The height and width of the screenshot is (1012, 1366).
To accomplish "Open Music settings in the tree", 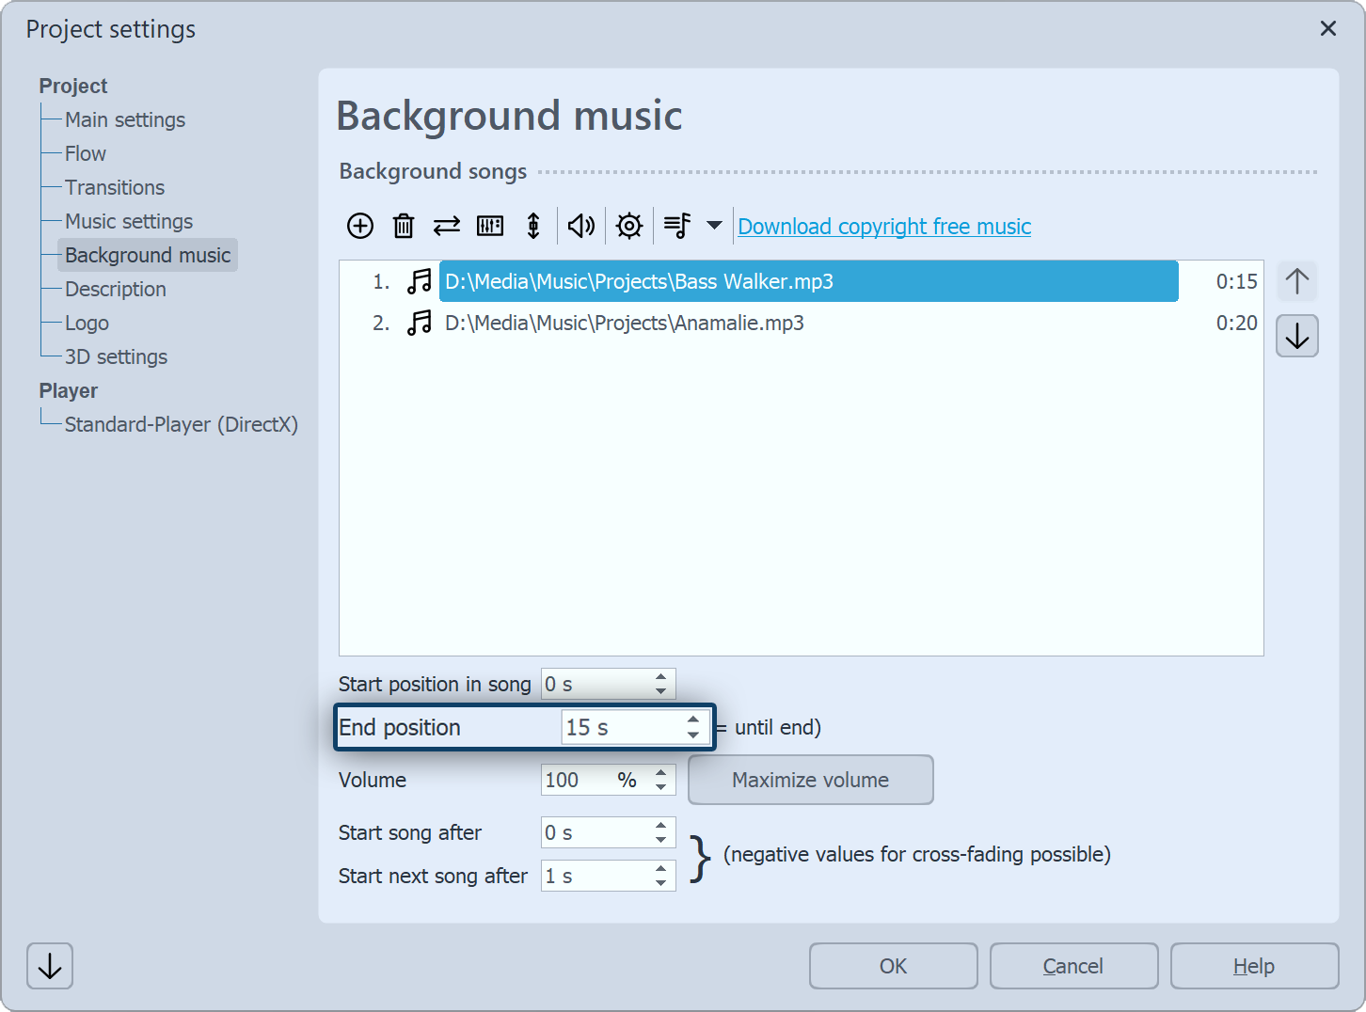I will (129, 222).
